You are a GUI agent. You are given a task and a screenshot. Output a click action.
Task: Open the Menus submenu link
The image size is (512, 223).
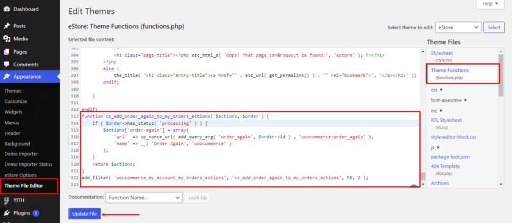pyautogui.click(x=12, y=122)
